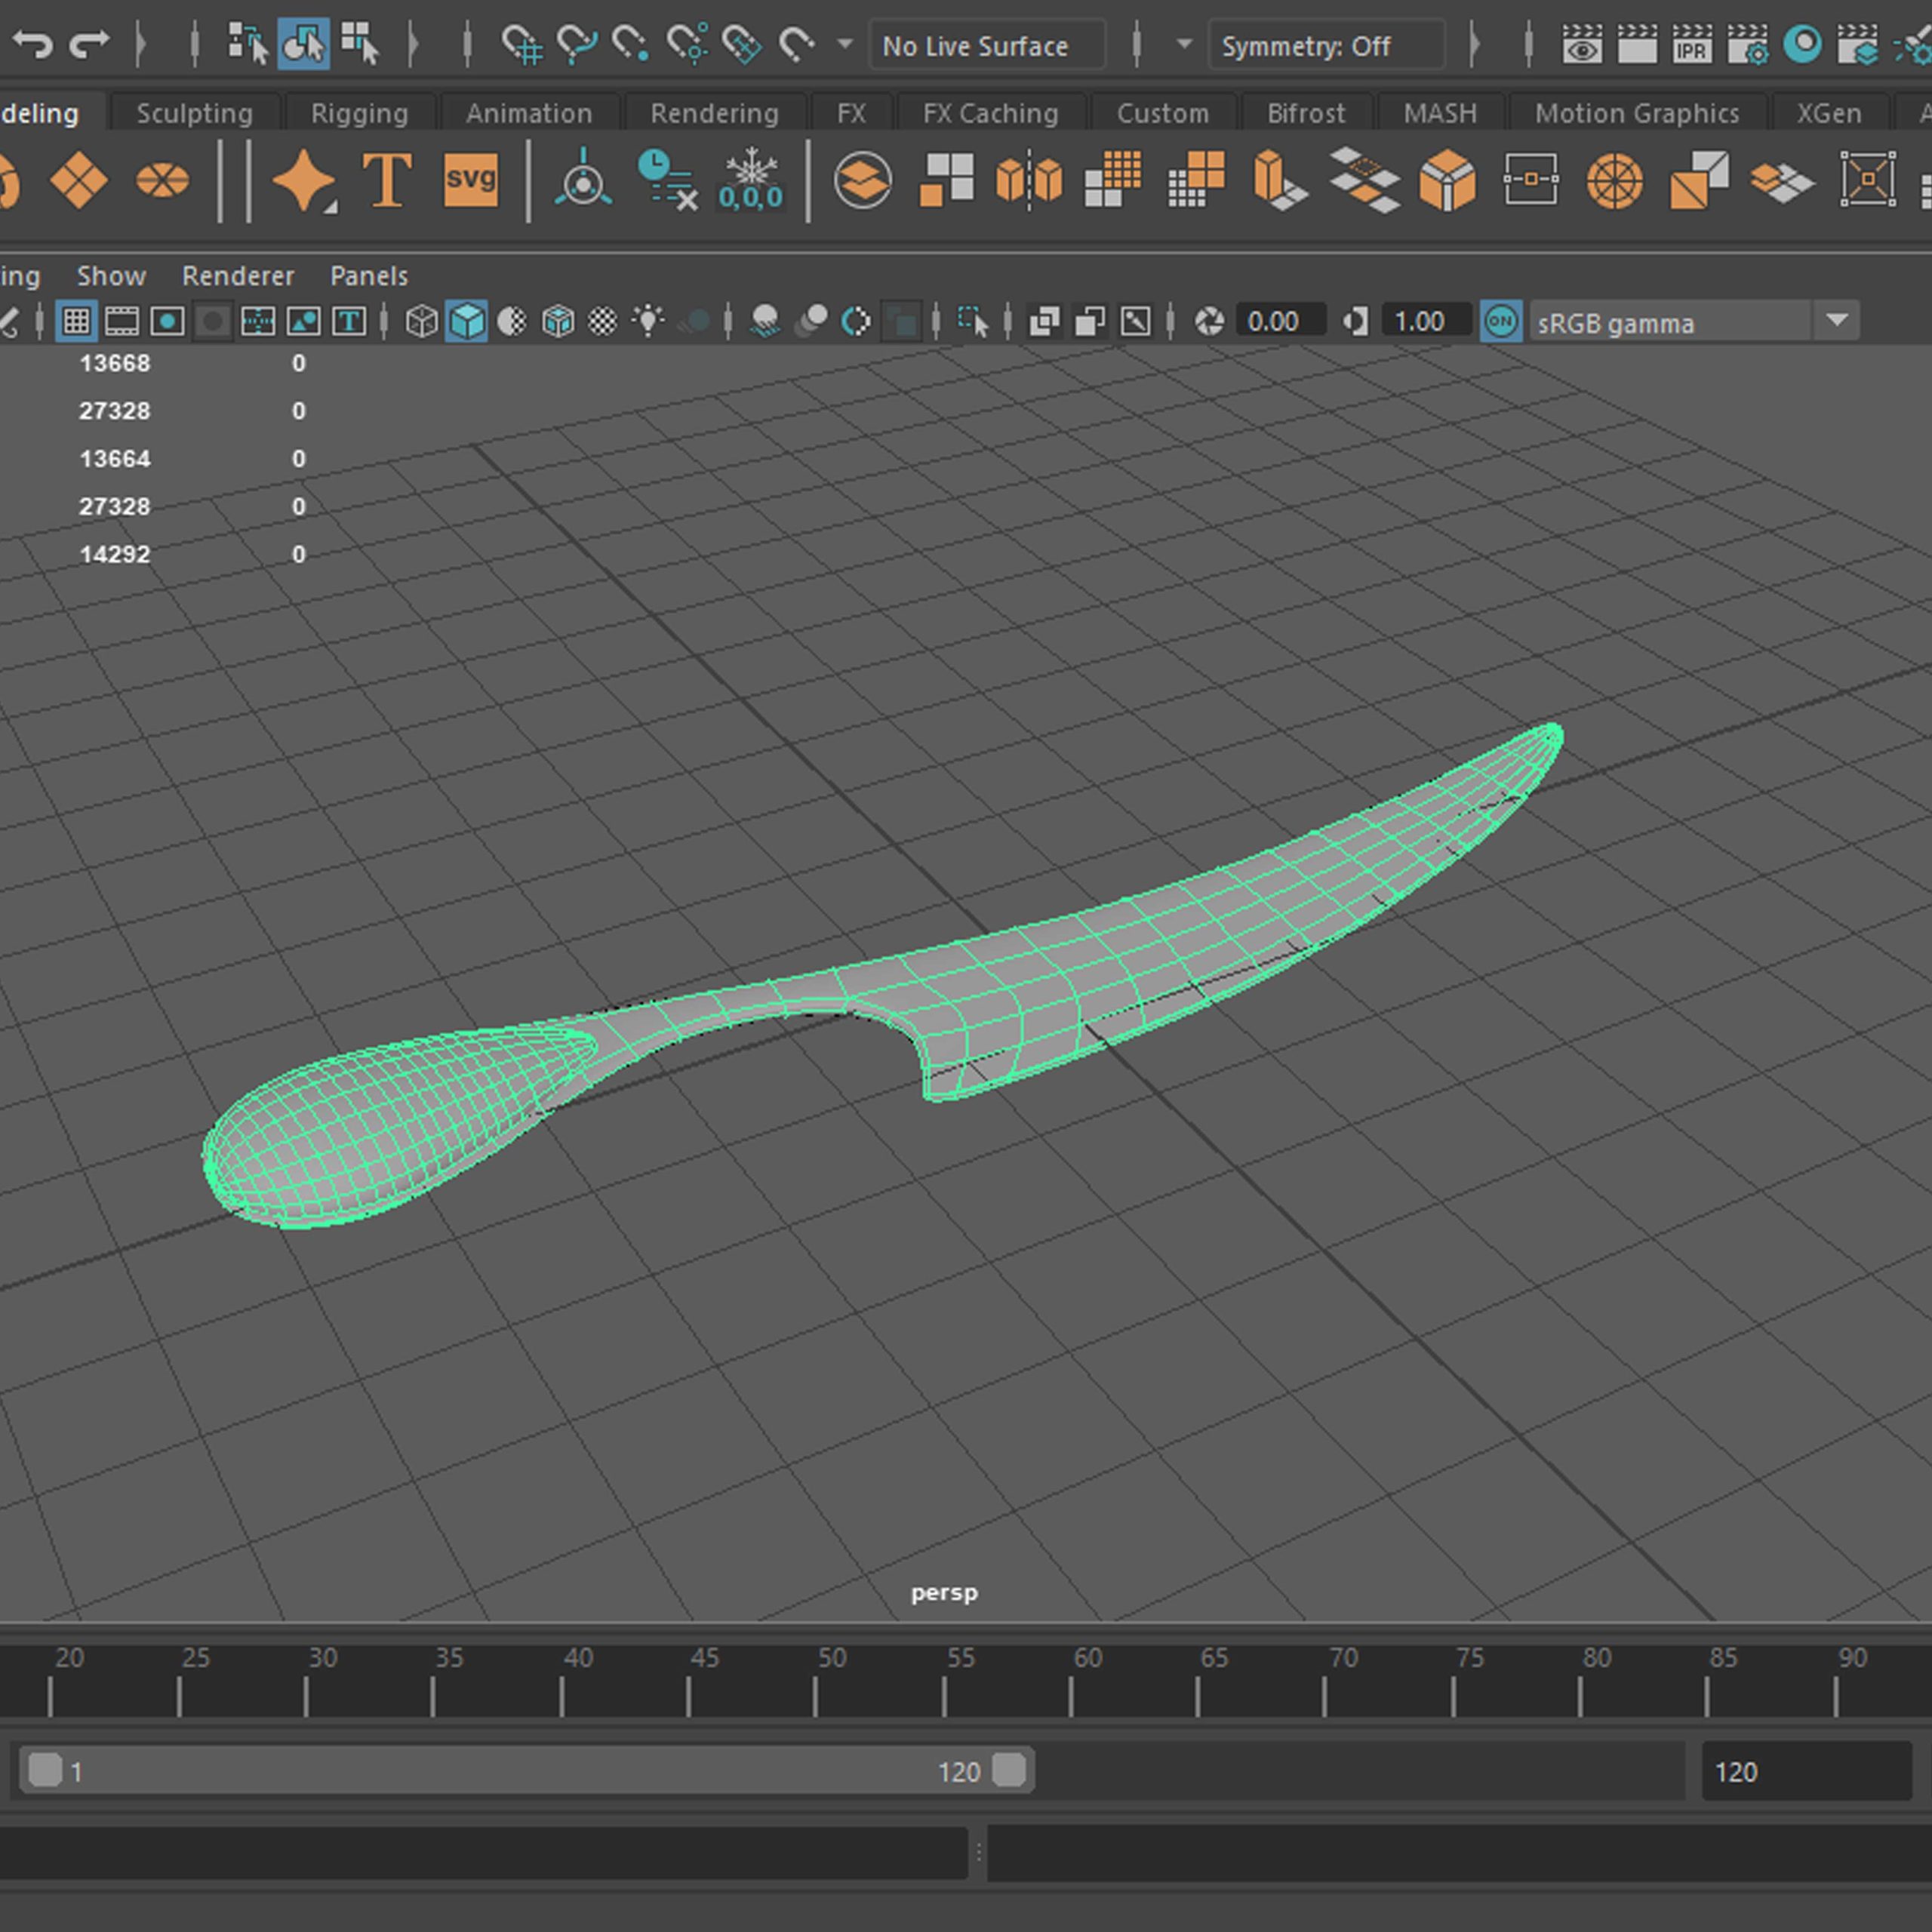Toggle the color management ON button
1932x1932 pixels.
[x=1501, y=322]
